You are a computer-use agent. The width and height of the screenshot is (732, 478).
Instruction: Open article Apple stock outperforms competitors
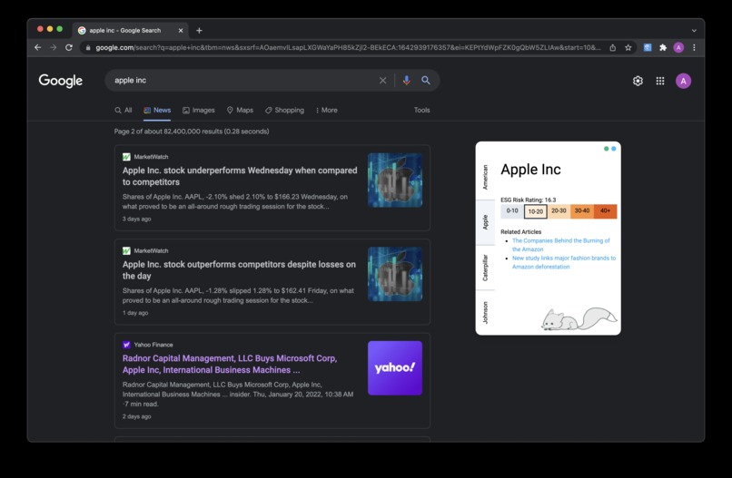pyautogui.click(x=239, y=270)
